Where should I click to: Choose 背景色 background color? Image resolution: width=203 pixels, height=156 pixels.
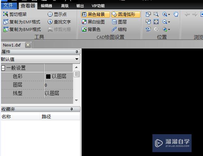[x=91, y=29]
